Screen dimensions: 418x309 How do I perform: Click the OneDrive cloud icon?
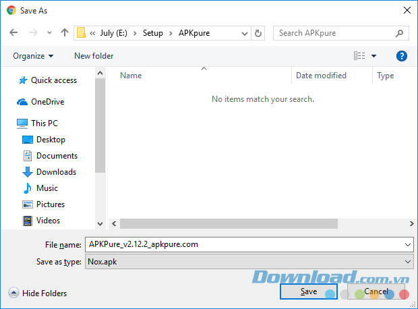22,102
